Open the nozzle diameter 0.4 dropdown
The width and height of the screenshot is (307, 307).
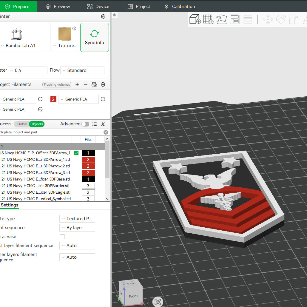[x=28, y=70]
